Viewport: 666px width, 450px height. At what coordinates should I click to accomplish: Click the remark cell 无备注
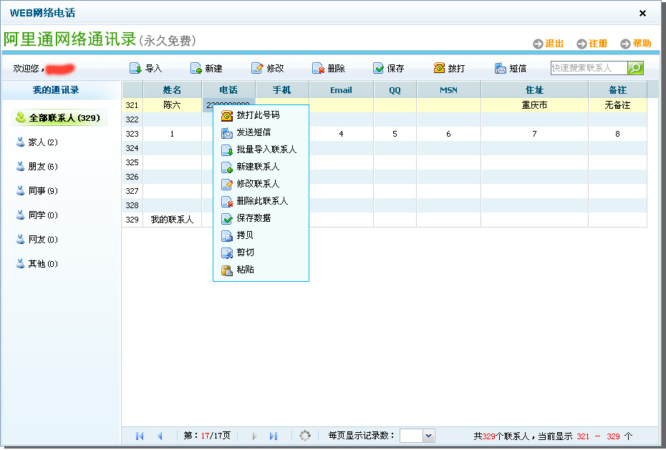point(617,105)
